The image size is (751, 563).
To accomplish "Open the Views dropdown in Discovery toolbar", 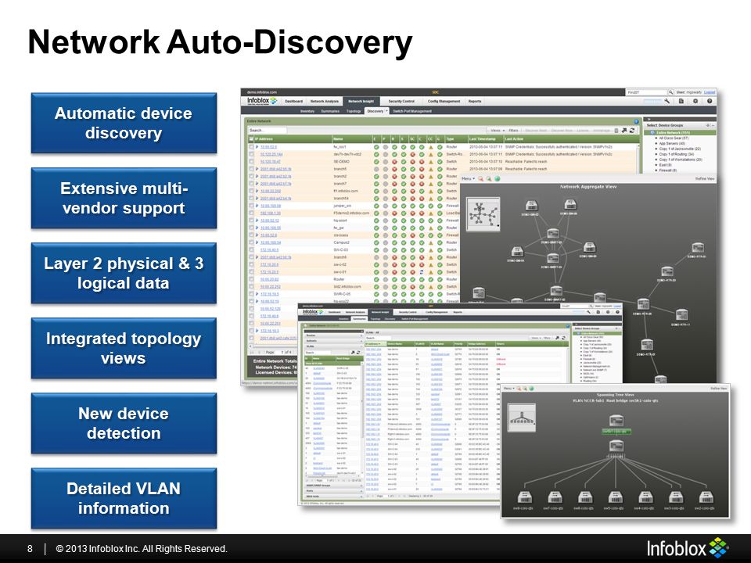I will click(x=497, y=131).
